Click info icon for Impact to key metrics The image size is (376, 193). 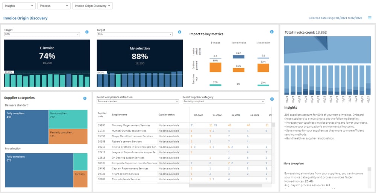272,32
